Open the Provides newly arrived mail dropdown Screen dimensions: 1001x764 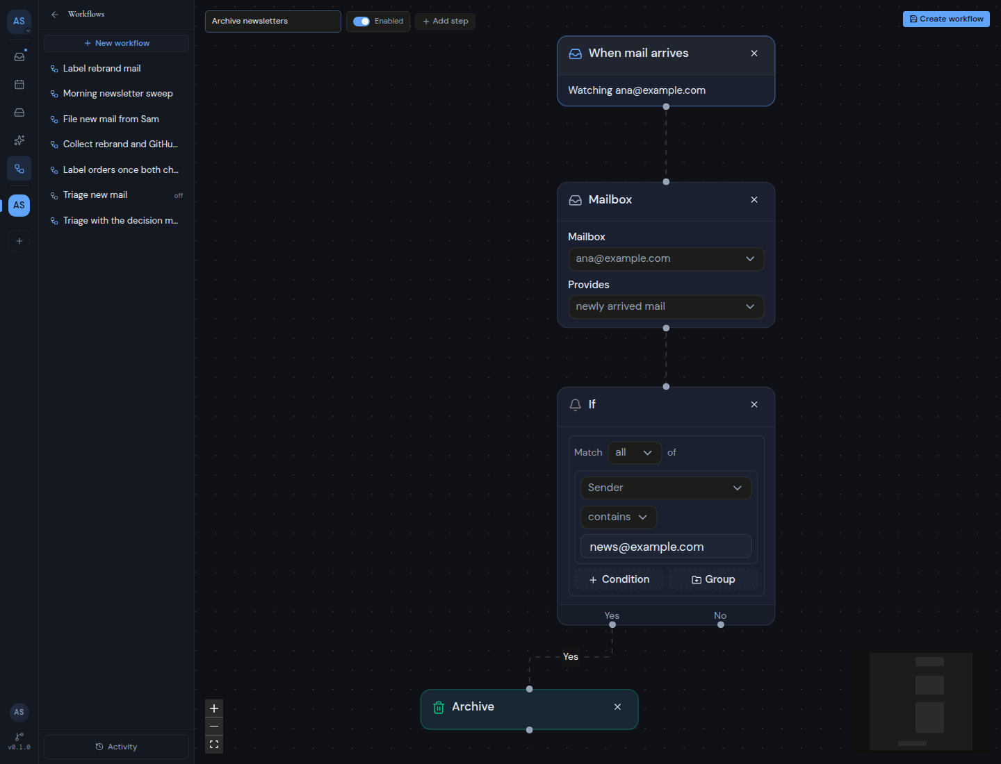(666, 307)
